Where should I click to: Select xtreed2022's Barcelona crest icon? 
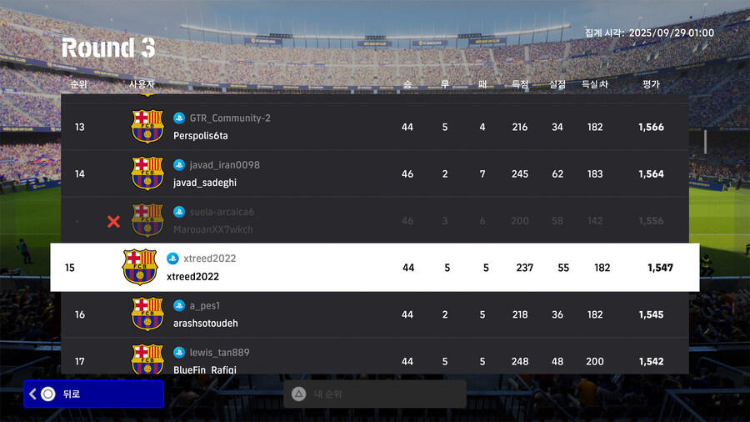pyautogui.click(x=139, y=267)
